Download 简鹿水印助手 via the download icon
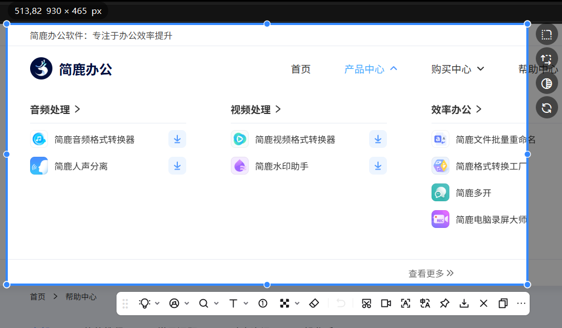Screen dimensions: 562x328 [378, 166]
